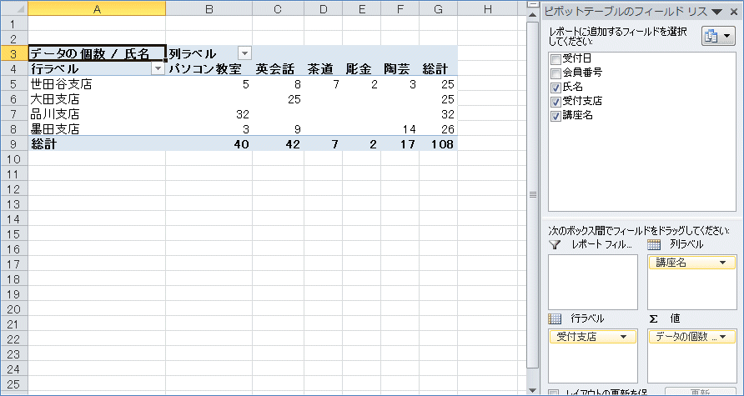The image size is (744, 396).
Task: Open the 講座名 field dropdown in column labels
Action: [723, 263]
